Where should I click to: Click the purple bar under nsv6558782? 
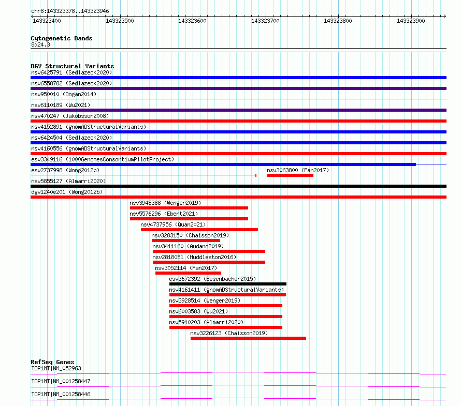pos(238,88)
